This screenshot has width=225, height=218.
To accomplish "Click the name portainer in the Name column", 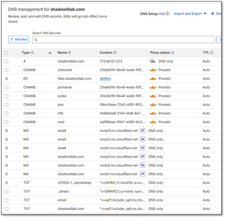I will click(65, 87).
